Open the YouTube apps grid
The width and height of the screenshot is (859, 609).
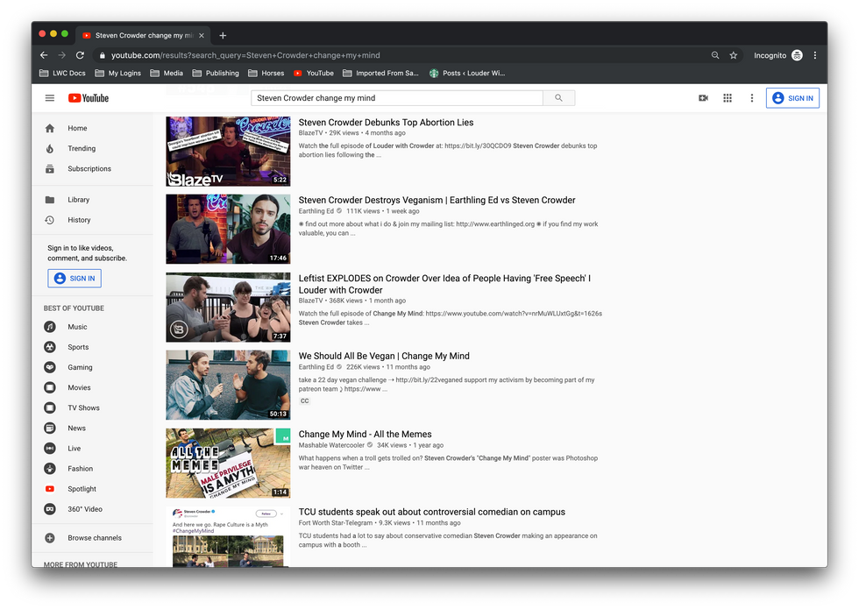727,98
